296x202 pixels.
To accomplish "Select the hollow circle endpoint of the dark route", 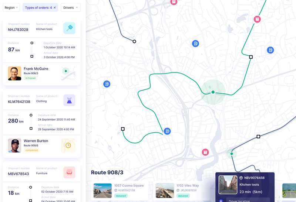I will (x=134, y=41).
